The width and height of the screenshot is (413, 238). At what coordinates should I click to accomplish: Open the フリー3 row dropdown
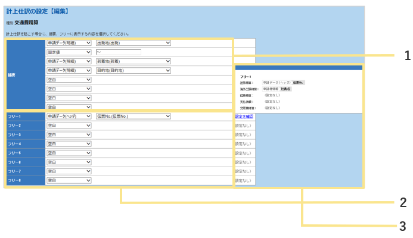pos(69,134)
